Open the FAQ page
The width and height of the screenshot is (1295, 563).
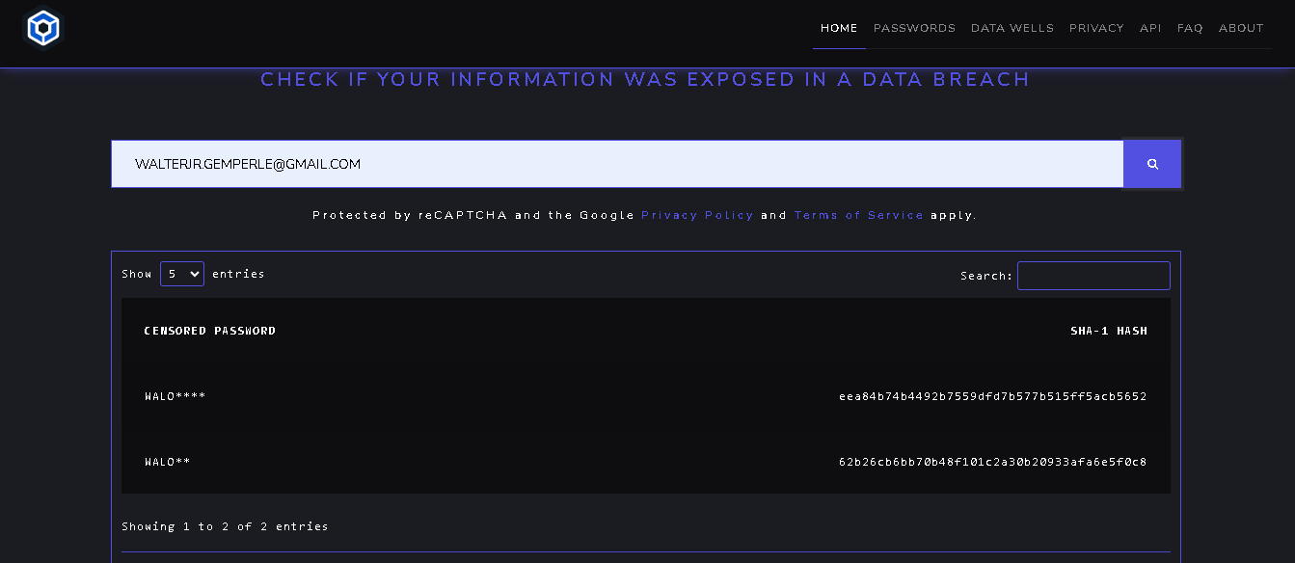click(x=1190, y=28)
